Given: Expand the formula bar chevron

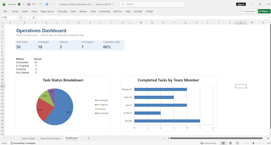Looking at the screenshot, I should tap(270, 18).
